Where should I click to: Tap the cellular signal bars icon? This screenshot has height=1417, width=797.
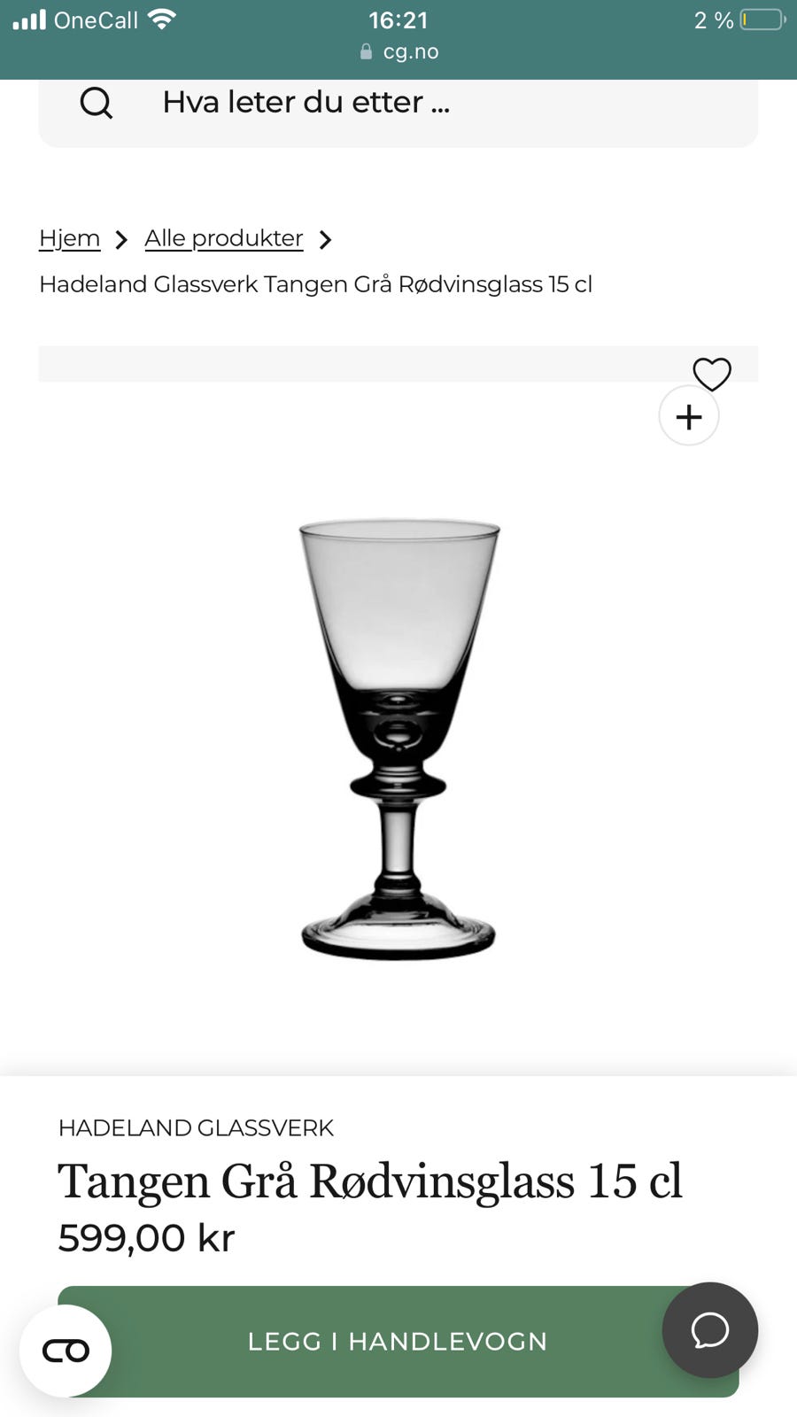[29, 19]
